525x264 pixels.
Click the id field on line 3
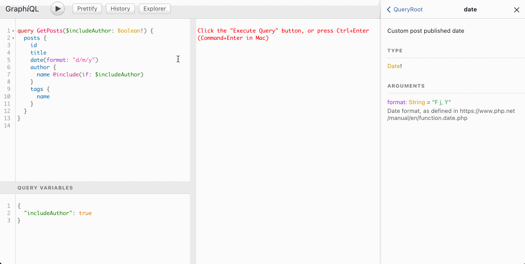pos(34,45)
